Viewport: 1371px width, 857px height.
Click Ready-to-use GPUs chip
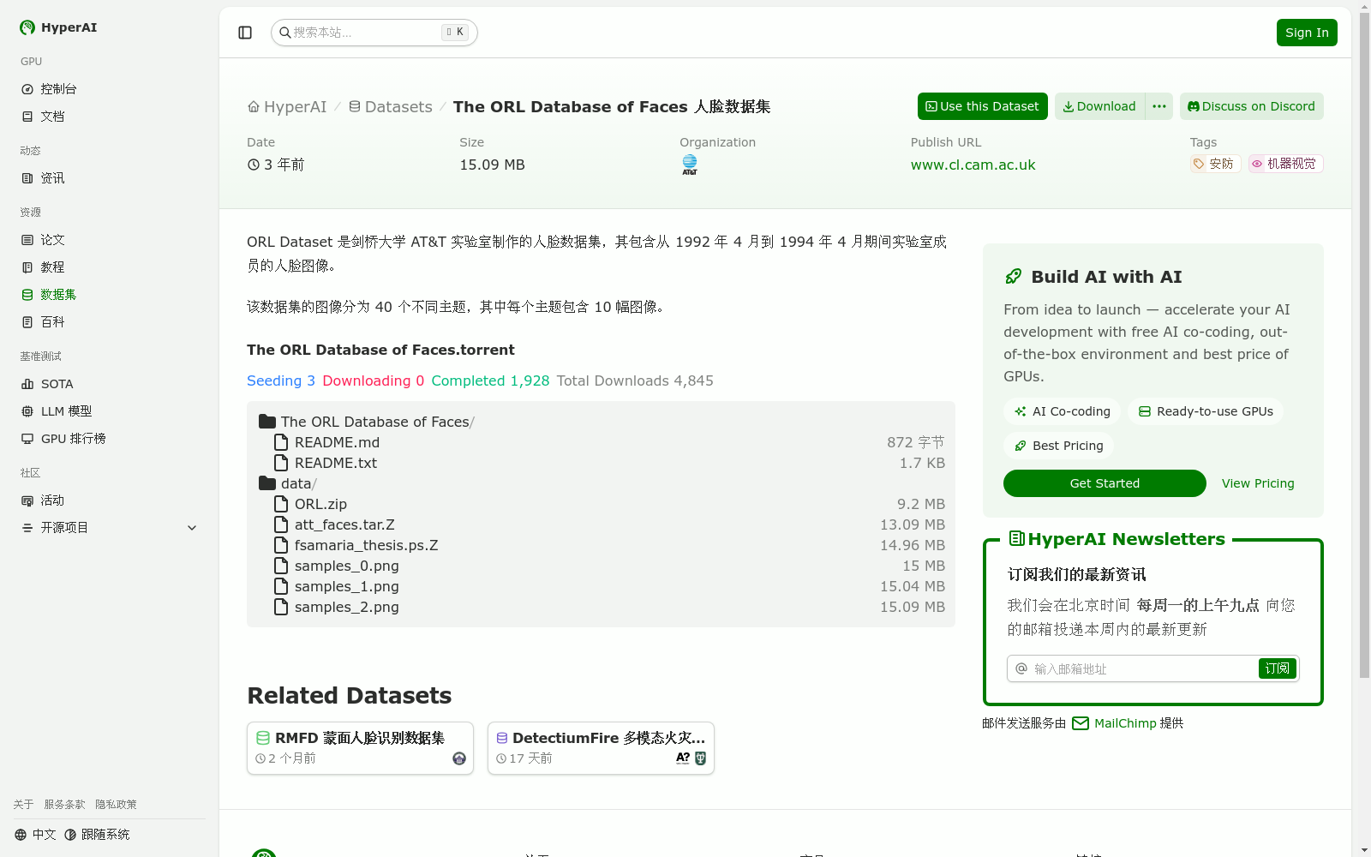pyautogui.click(x=1206, y=411)
